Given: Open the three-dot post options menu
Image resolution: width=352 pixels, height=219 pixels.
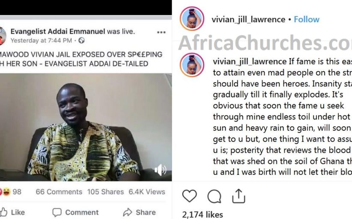Looking at the screenshot, I should 161,33.
